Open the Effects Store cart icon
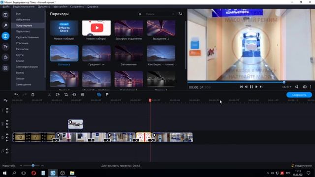The width and height of the screenshot is (315, 177). pos(181,14)
